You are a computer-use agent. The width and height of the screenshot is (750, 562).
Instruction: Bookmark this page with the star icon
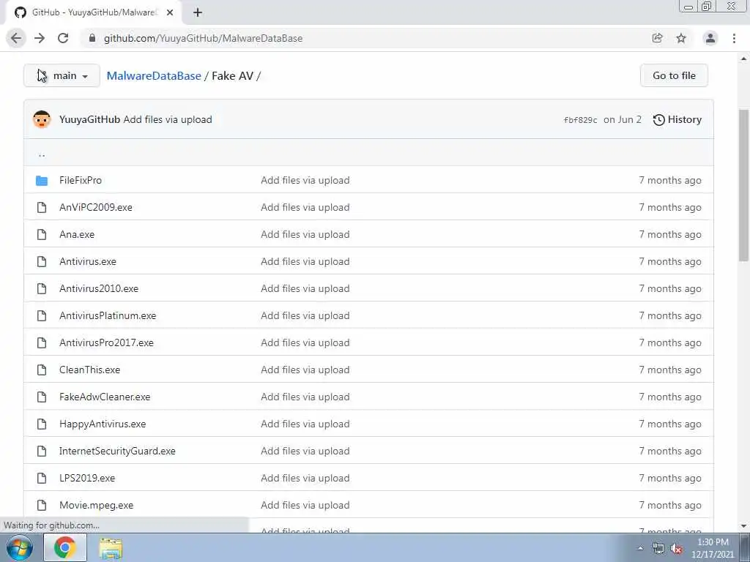click(x=681, y=38)
